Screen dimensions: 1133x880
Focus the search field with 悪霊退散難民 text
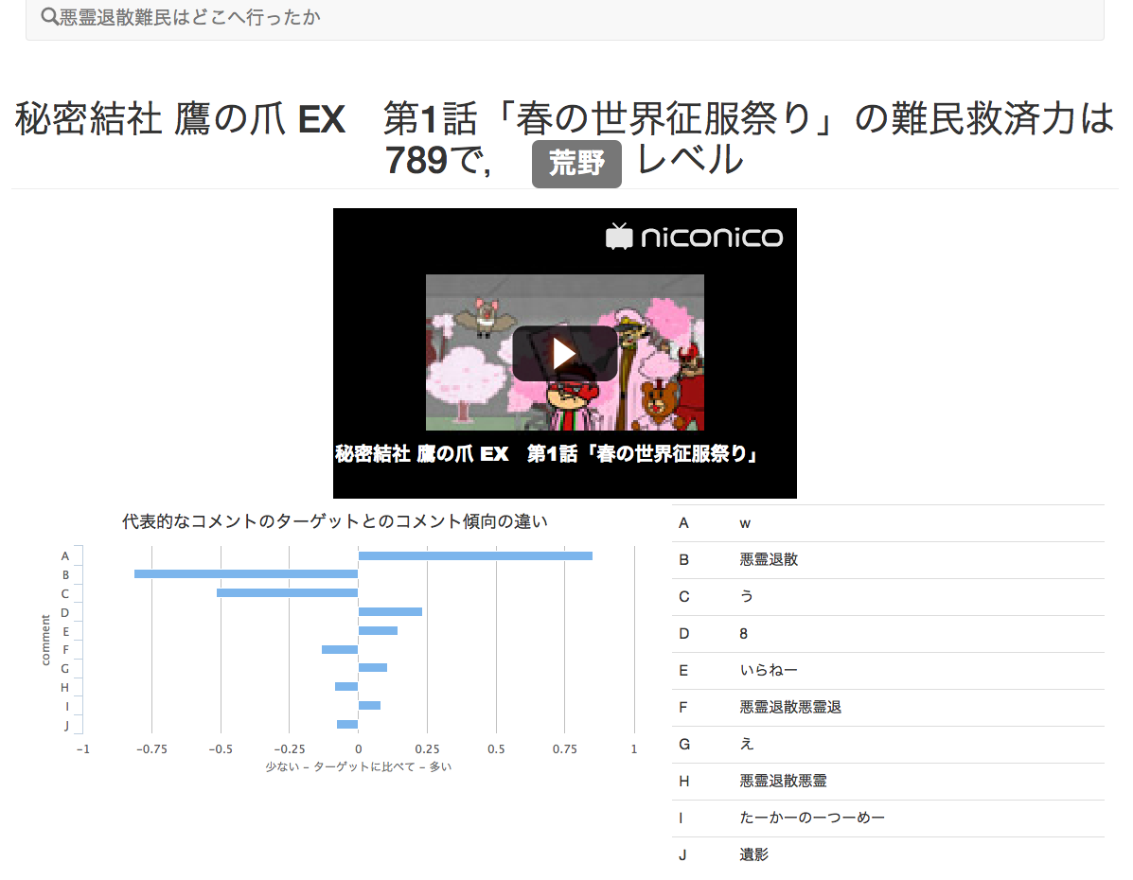coord(564,19)
